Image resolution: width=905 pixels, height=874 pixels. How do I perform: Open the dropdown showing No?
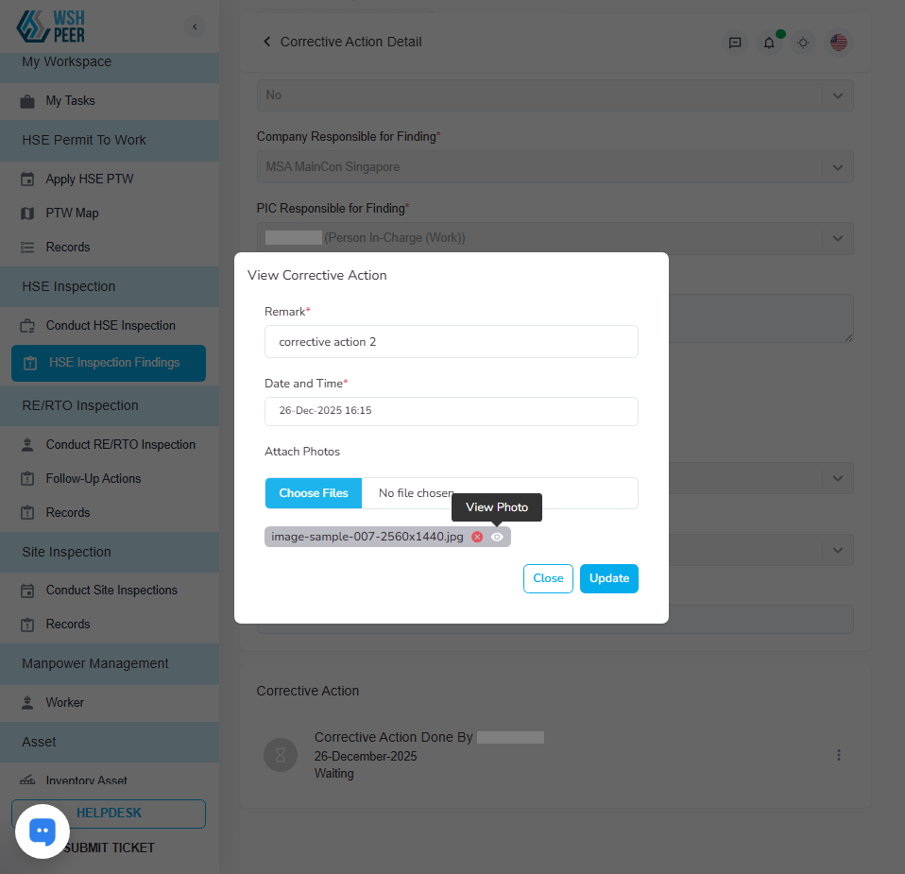click(x=555, y=95)
